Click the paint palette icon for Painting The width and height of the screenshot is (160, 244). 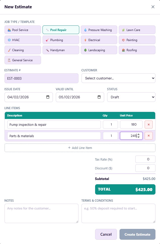point(124,40)
